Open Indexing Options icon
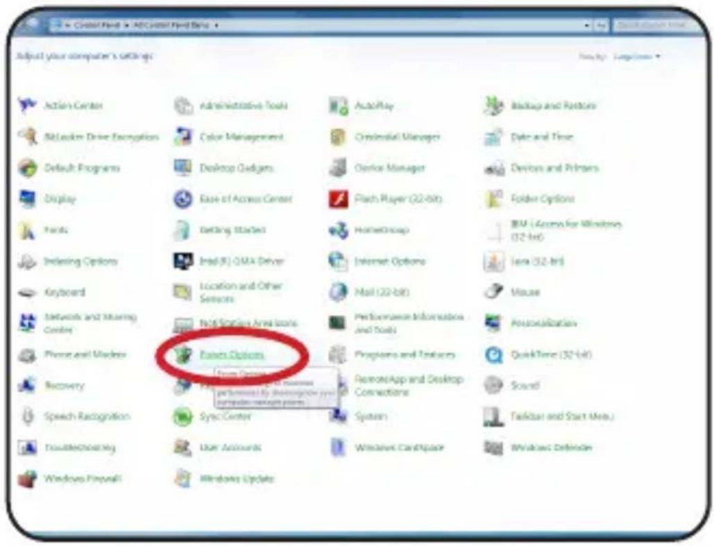The width and height of the screenshot is (714, 546). (x=27, y=262)
